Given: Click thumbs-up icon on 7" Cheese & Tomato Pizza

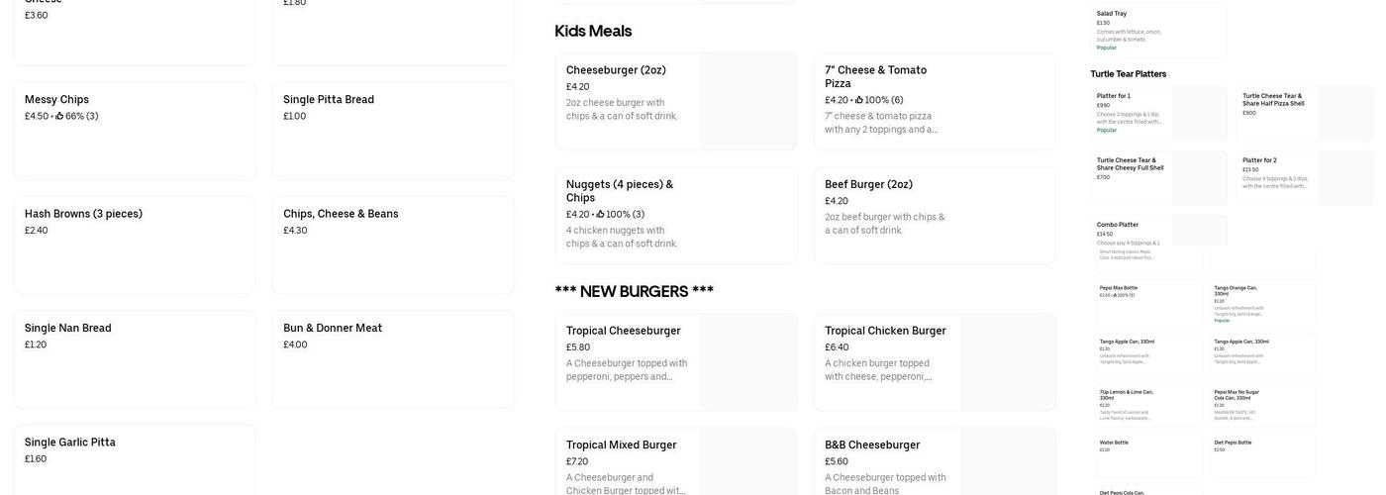Looking at the screenshot, I should click(x=859, y=100).
